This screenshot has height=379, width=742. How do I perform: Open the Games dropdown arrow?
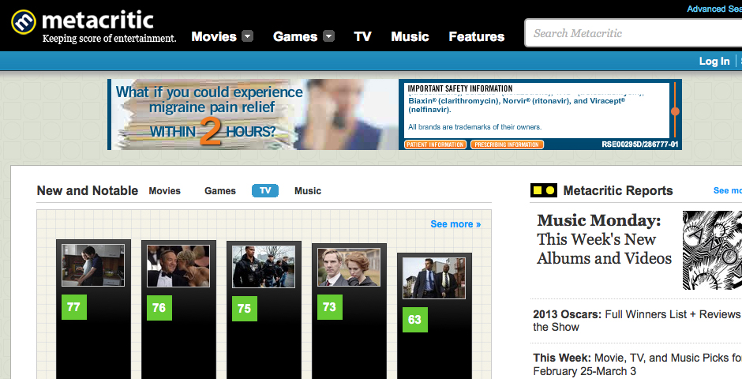click(x=329, y=36)
